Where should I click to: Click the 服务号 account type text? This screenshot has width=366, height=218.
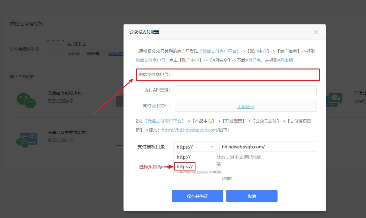(93, 54)
